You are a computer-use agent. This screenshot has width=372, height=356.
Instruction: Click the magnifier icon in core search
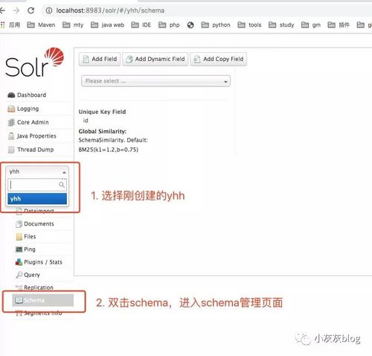coord(62,185)
